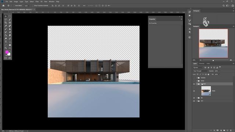Screen dimensions: 235x132
Task: Select the Frame tool
Action: [10, 23]
